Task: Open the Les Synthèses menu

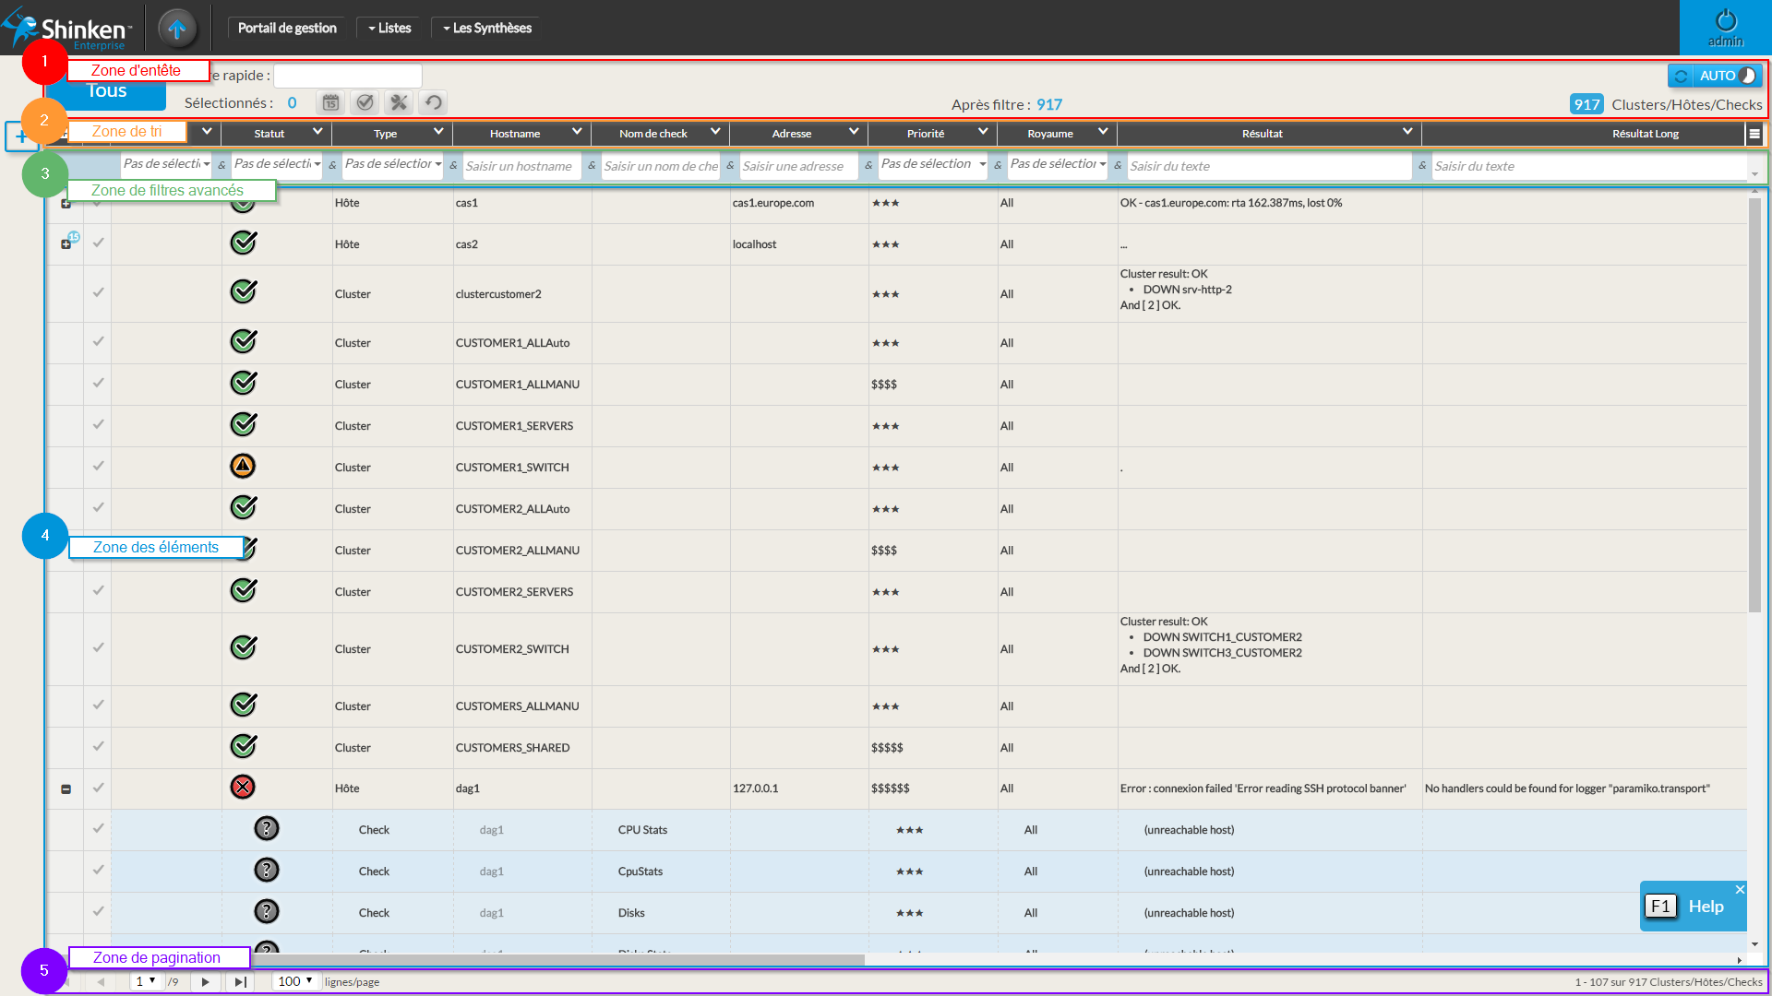Action: pos(486,28)
